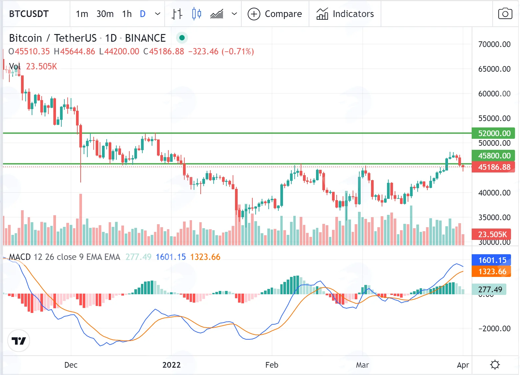Expand the time interval dropdown chevron
This screenshot has height=375, width=520.
(x=158, y=14)
